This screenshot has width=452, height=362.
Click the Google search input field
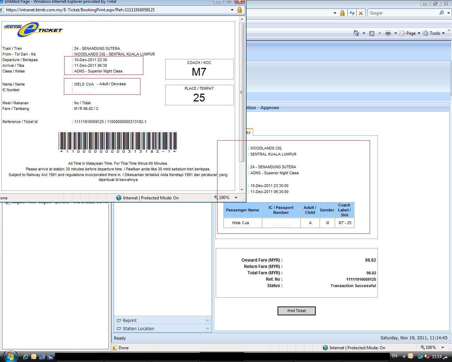(x=403, y=13)
